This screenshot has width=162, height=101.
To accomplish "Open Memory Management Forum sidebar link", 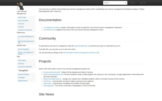I will pos(26,53).
